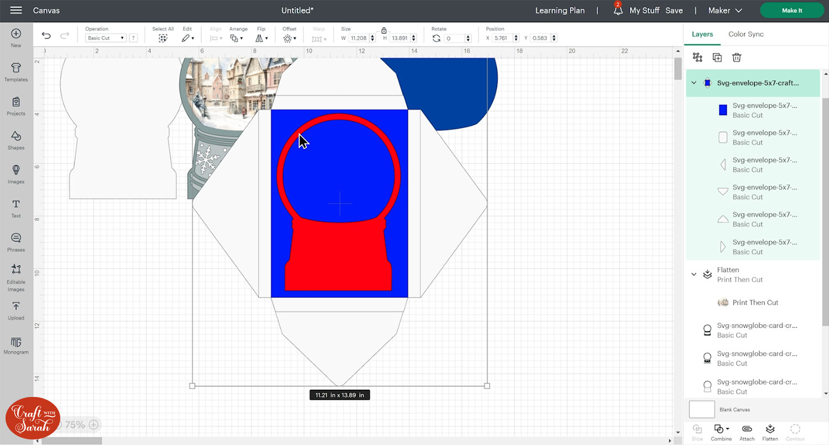Open the Upload panel
Viewport: 829px width, 445px height.
point(16,310)
